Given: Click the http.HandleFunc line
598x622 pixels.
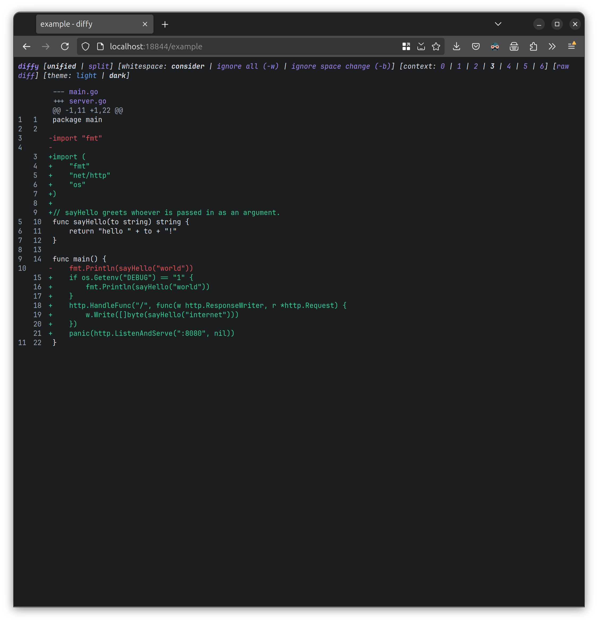Looking at the screenshot, I should (x=208, y=306).
